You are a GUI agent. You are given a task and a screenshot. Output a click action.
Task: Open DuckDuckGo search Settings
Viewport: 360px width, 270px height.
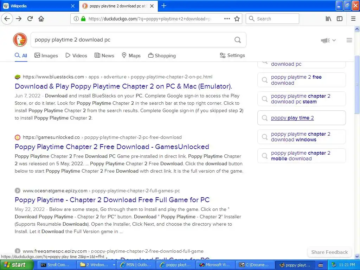[x=232, y=55]
